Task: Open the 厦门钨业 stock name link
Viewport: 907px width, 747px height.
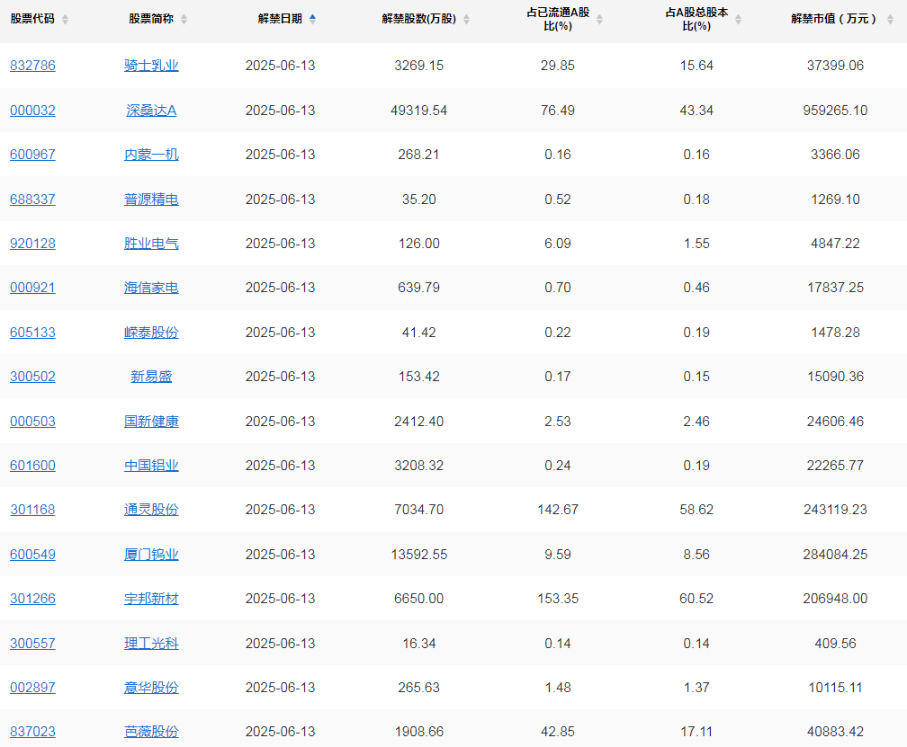Action: (151, 555)
